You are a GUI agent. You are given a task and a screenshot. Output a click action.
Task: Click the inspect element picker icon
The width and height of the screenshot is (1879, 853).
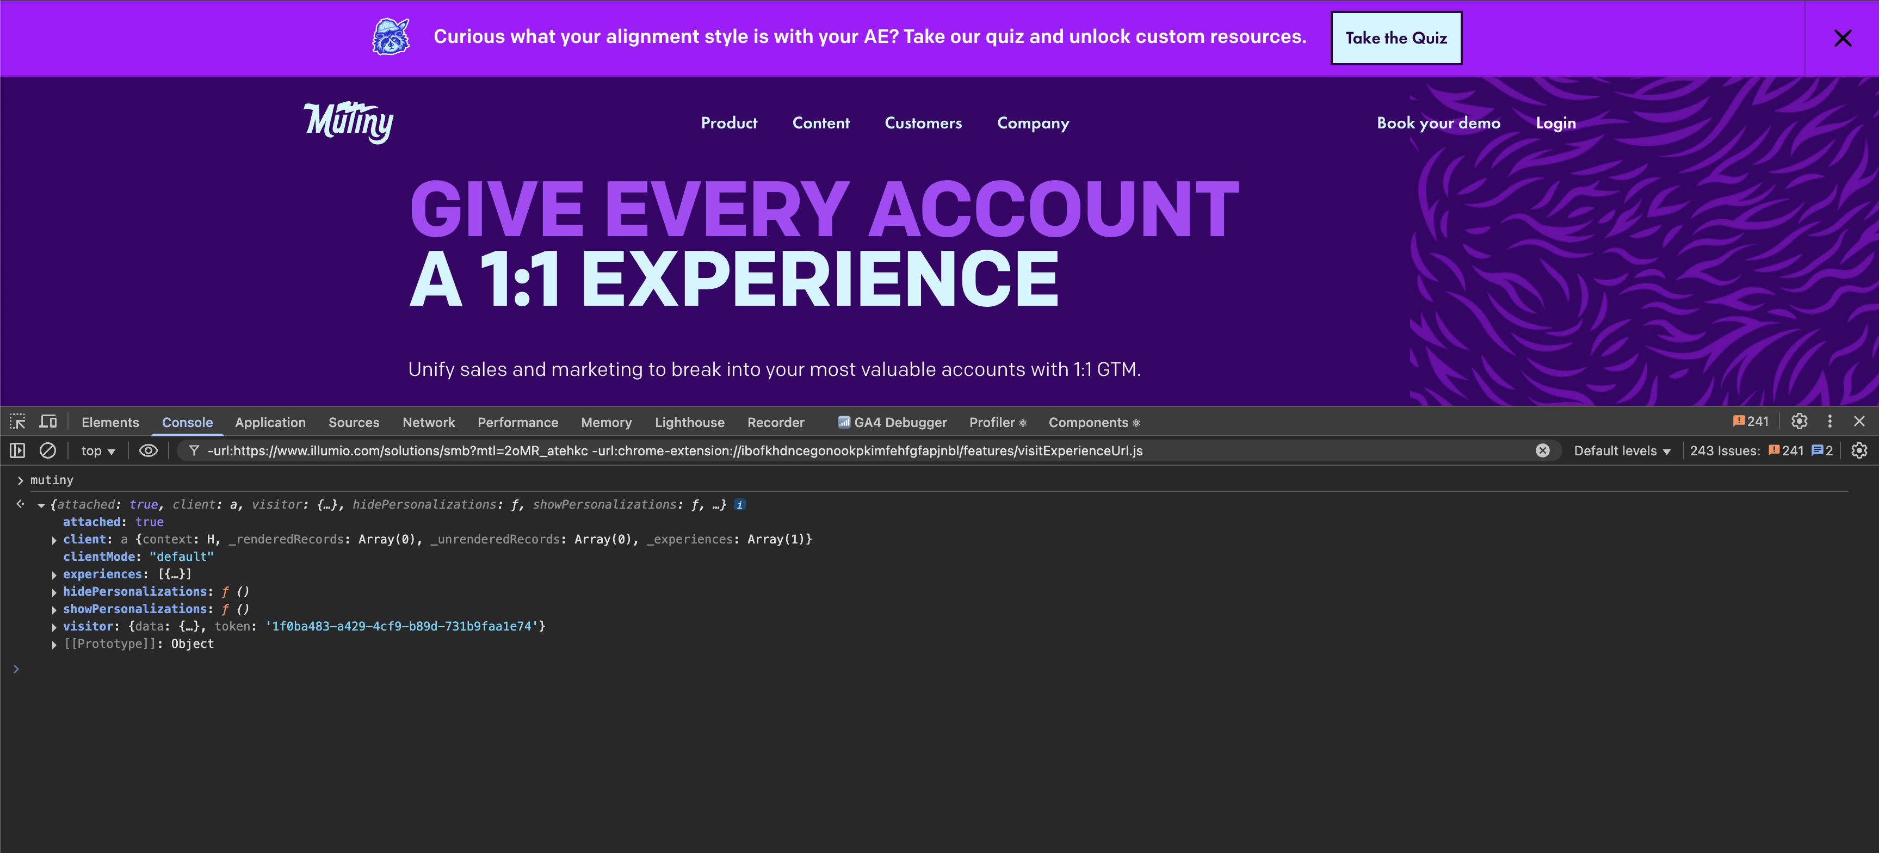(17, 422)
